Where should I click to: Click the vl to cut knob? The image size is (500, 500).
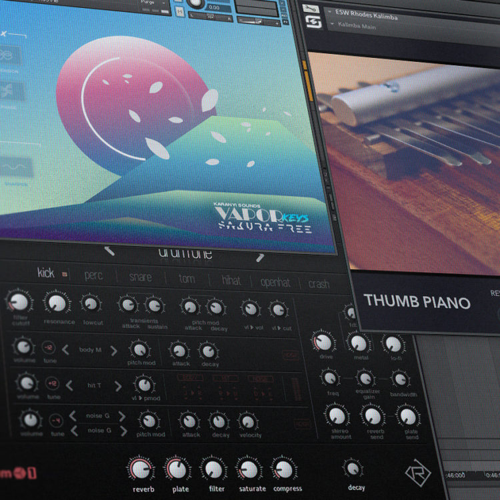(279, 310)
